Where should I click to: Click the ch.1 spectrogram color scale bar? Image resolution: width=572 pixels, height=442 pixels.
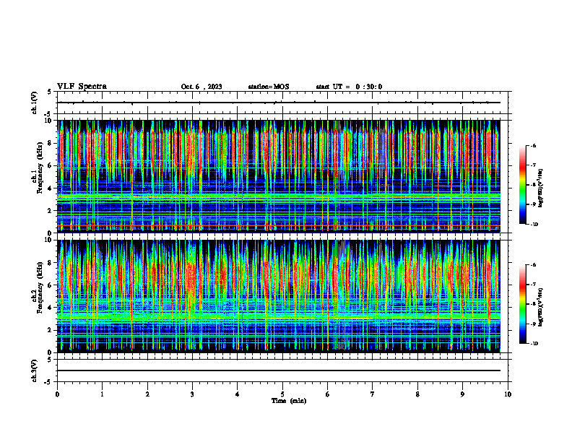tap(522, 185)
